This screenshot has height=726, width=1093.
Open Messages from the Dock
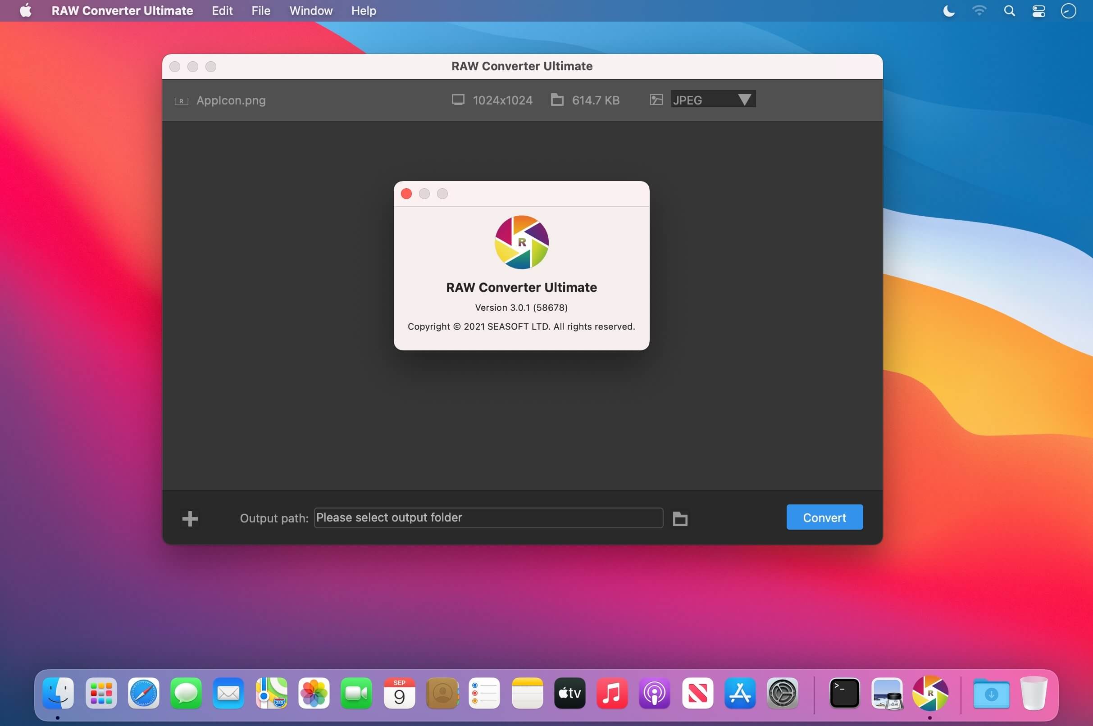[x=186, y=693]
